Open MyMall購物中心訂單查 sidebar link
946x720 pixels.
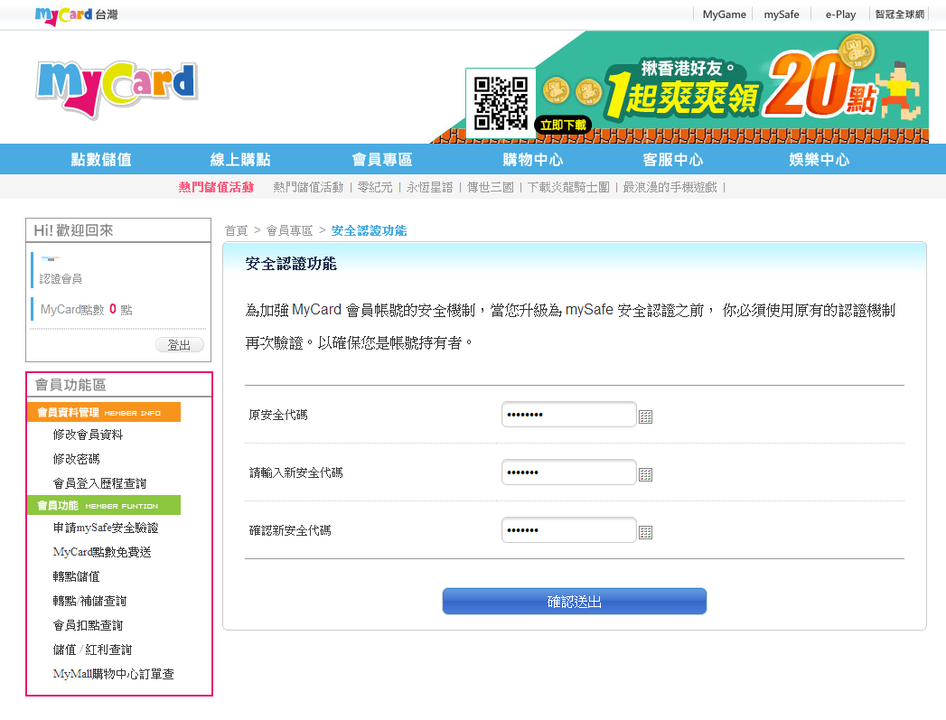coord(114,674)
